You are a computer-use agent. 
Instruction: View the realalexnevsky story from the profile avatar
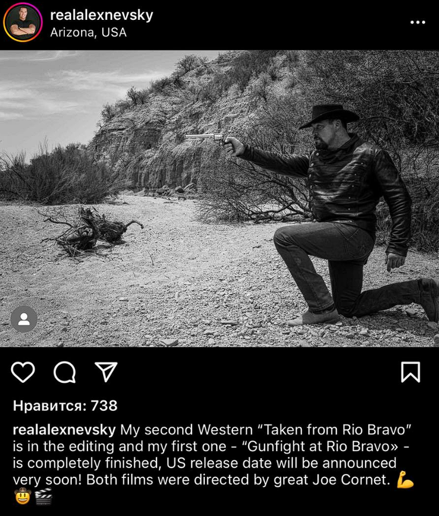(23, 22)
